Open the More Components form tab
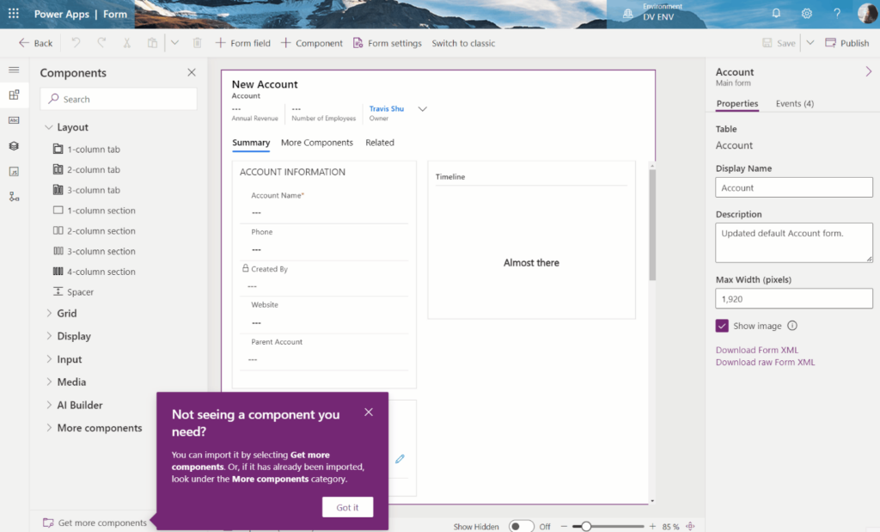Image resolution: width=880 pixels, height=532 pixels. 317,143
